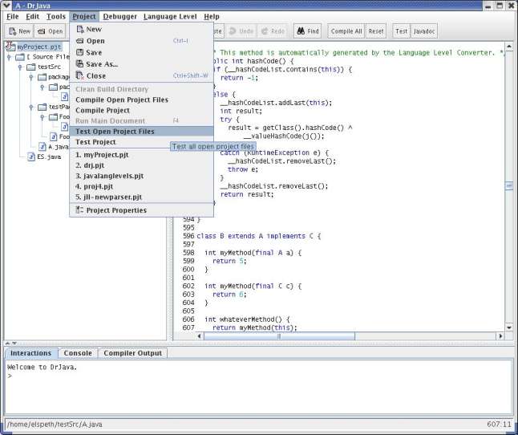Choose Test Open Project Files
Screen dimensions: 518x435
coord(141,132)
